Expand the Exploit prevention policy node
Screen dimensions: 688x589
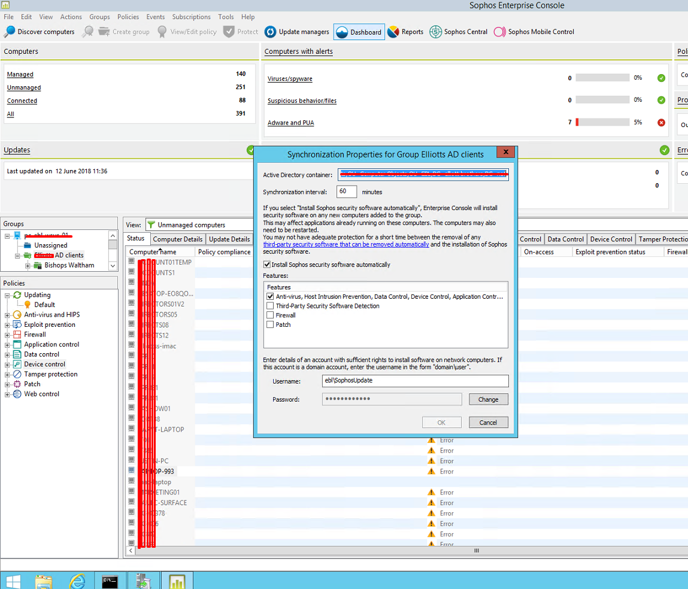point(7,325)
